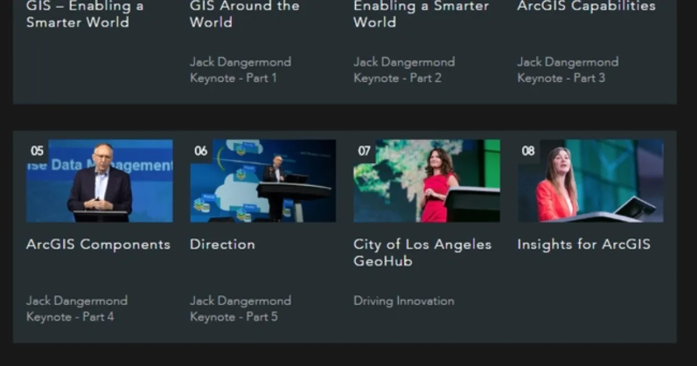
Task: Select 'Jack Dangermond Keynote - Part 1' text
Action: click(240, 70)
